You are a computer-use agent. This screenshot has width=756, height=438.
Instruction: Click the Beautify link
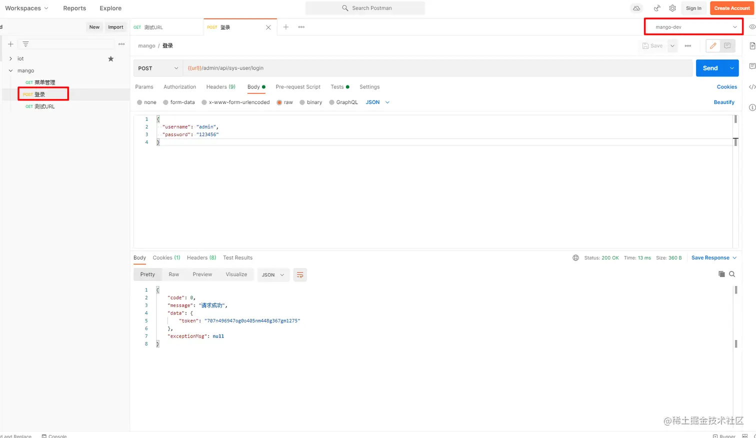tap(724, 102)
